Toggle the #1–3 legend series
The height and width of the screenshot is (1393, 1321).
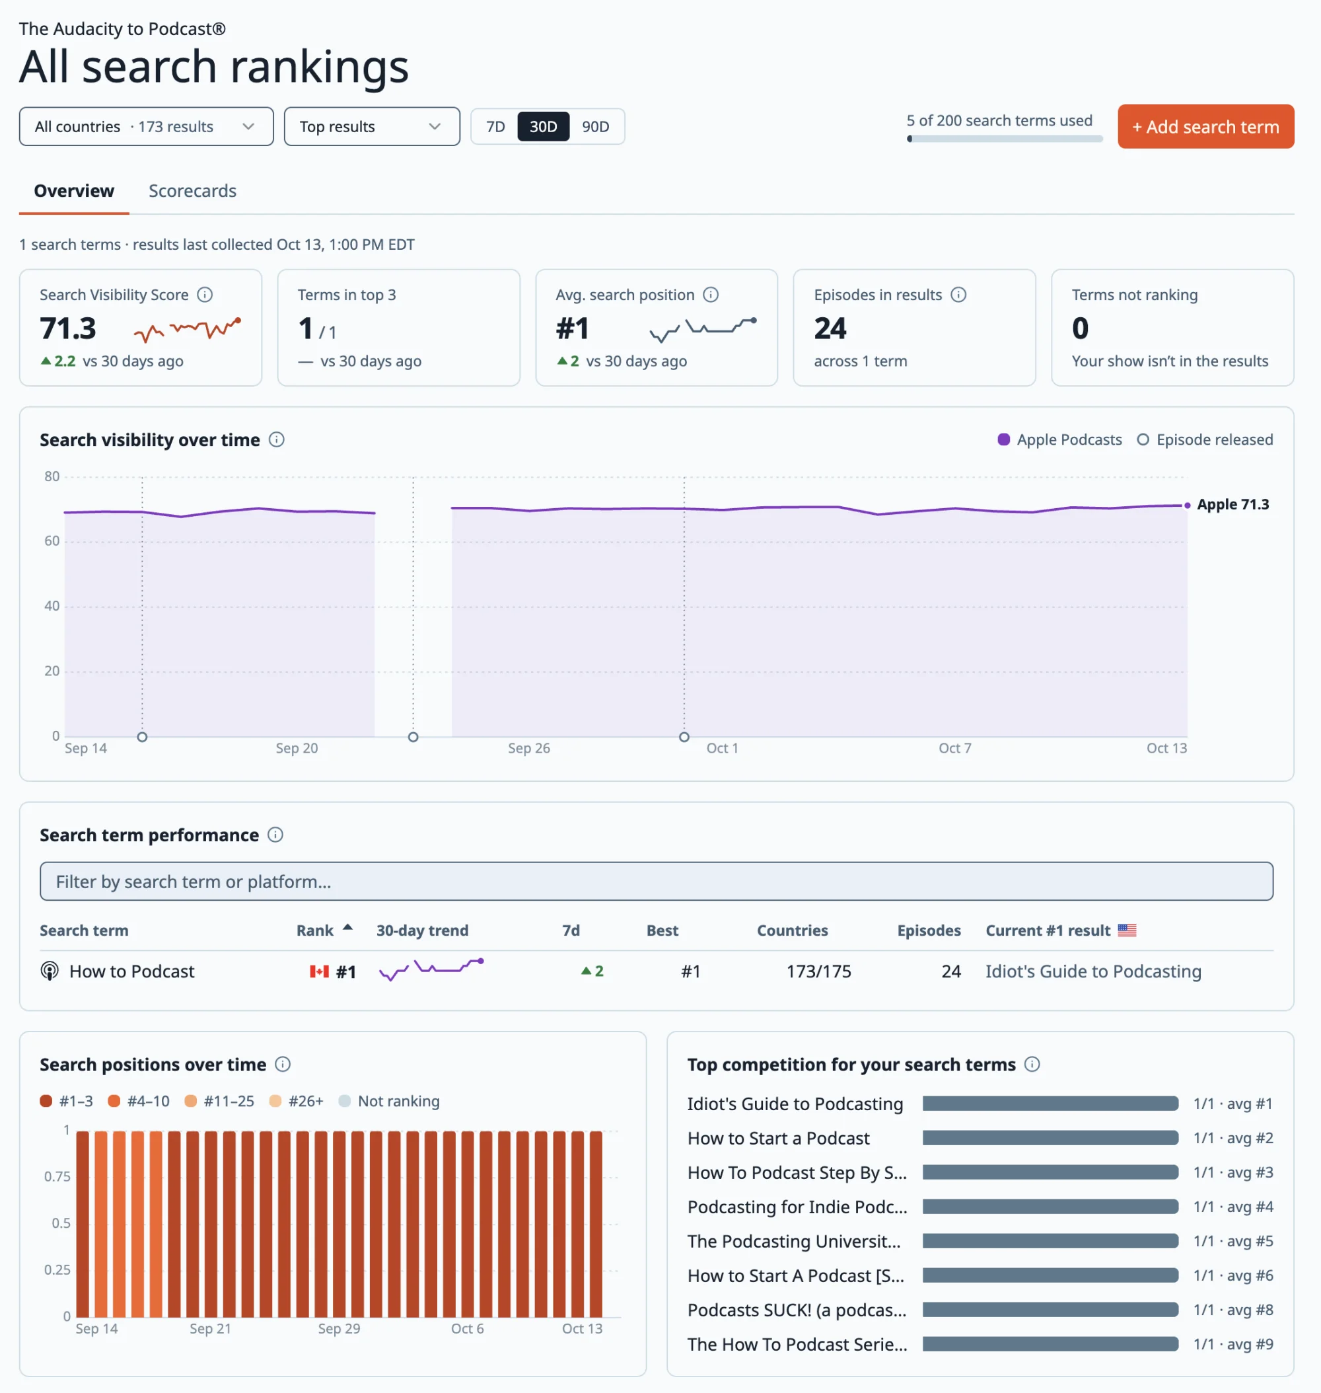click(x=66, y=1102)
